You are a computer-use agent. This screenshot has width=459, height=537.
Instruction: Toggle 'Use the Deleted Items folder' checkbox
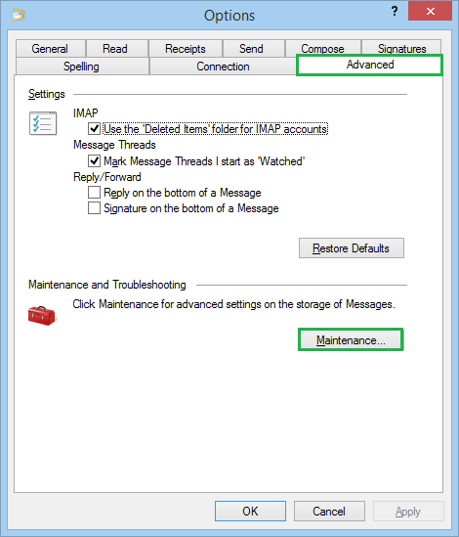(x=94, y=129)
